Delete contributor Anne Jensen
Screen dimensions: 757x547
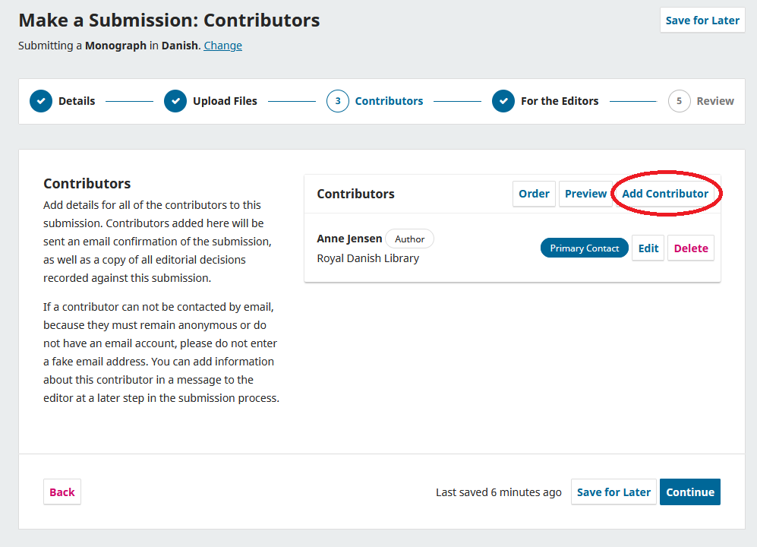click(x=691, y=248)
